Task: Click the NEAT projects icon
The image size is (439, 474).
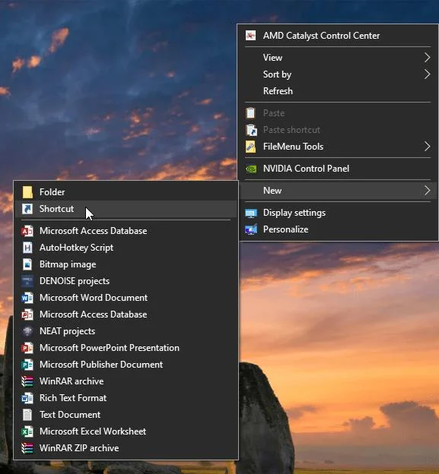Action: click(27, 331)
